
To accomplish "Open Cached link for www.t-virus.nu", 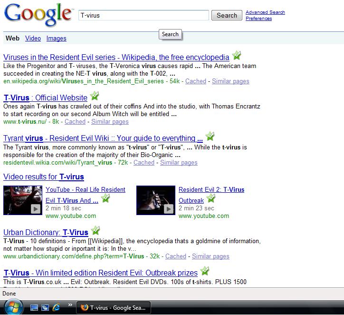I will click(75, 122).
